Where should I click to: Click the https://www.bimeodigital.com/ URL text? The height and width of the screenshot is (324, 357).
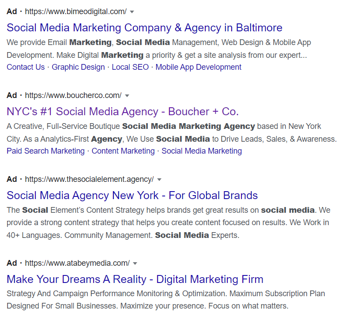[75, 11]
